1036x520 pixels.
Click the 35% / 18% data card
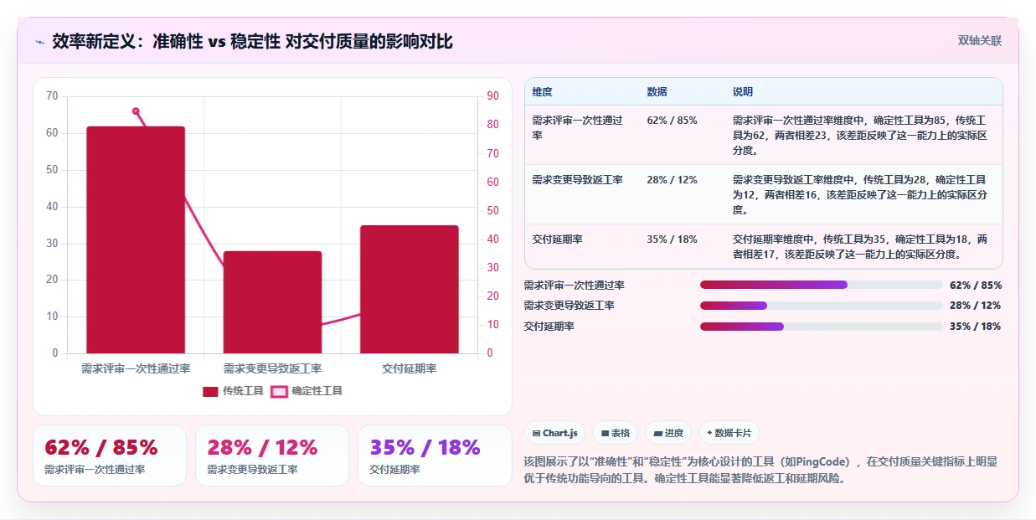tap(435, 456)
